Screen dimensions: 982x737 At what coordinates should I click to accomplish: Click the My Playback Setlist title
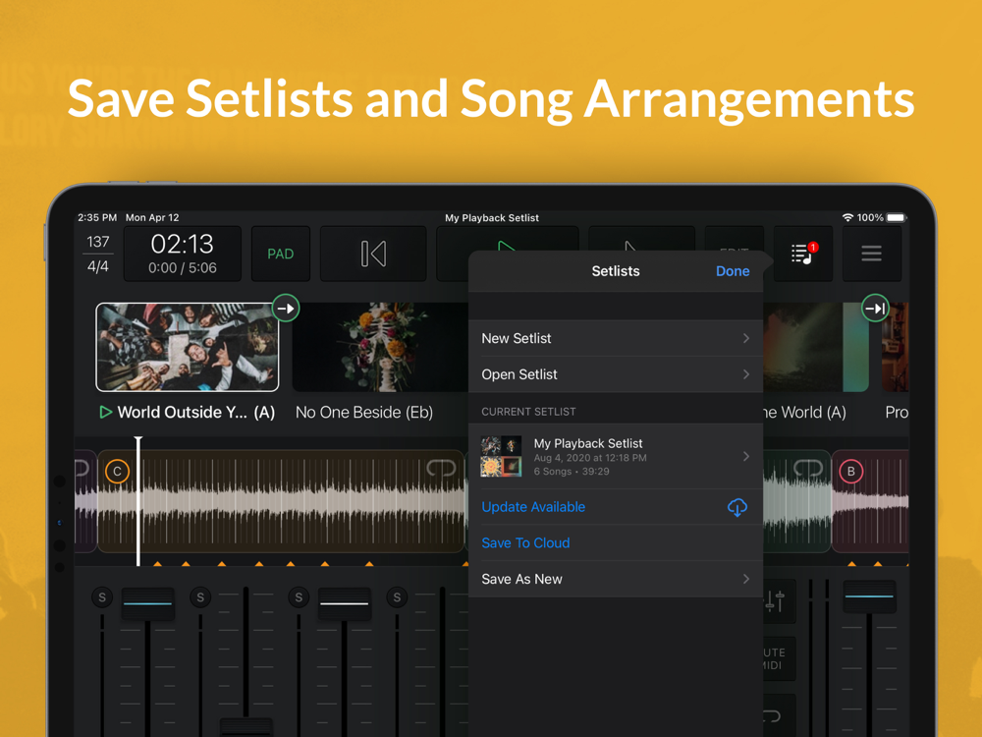[x=492, y=218]
